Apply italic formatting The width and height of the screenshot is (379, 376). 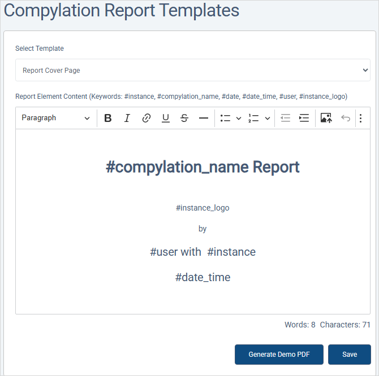click(127, 118)
